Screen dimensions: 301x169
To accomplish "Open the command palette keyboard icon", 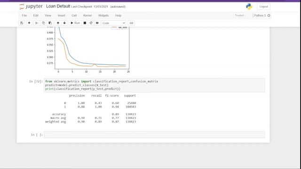I will pos(131,23).
